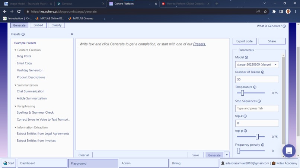Viewport: 300px width, 168px height.
Task: Bookmark this page with the star icon
Action: pos(265,12)
